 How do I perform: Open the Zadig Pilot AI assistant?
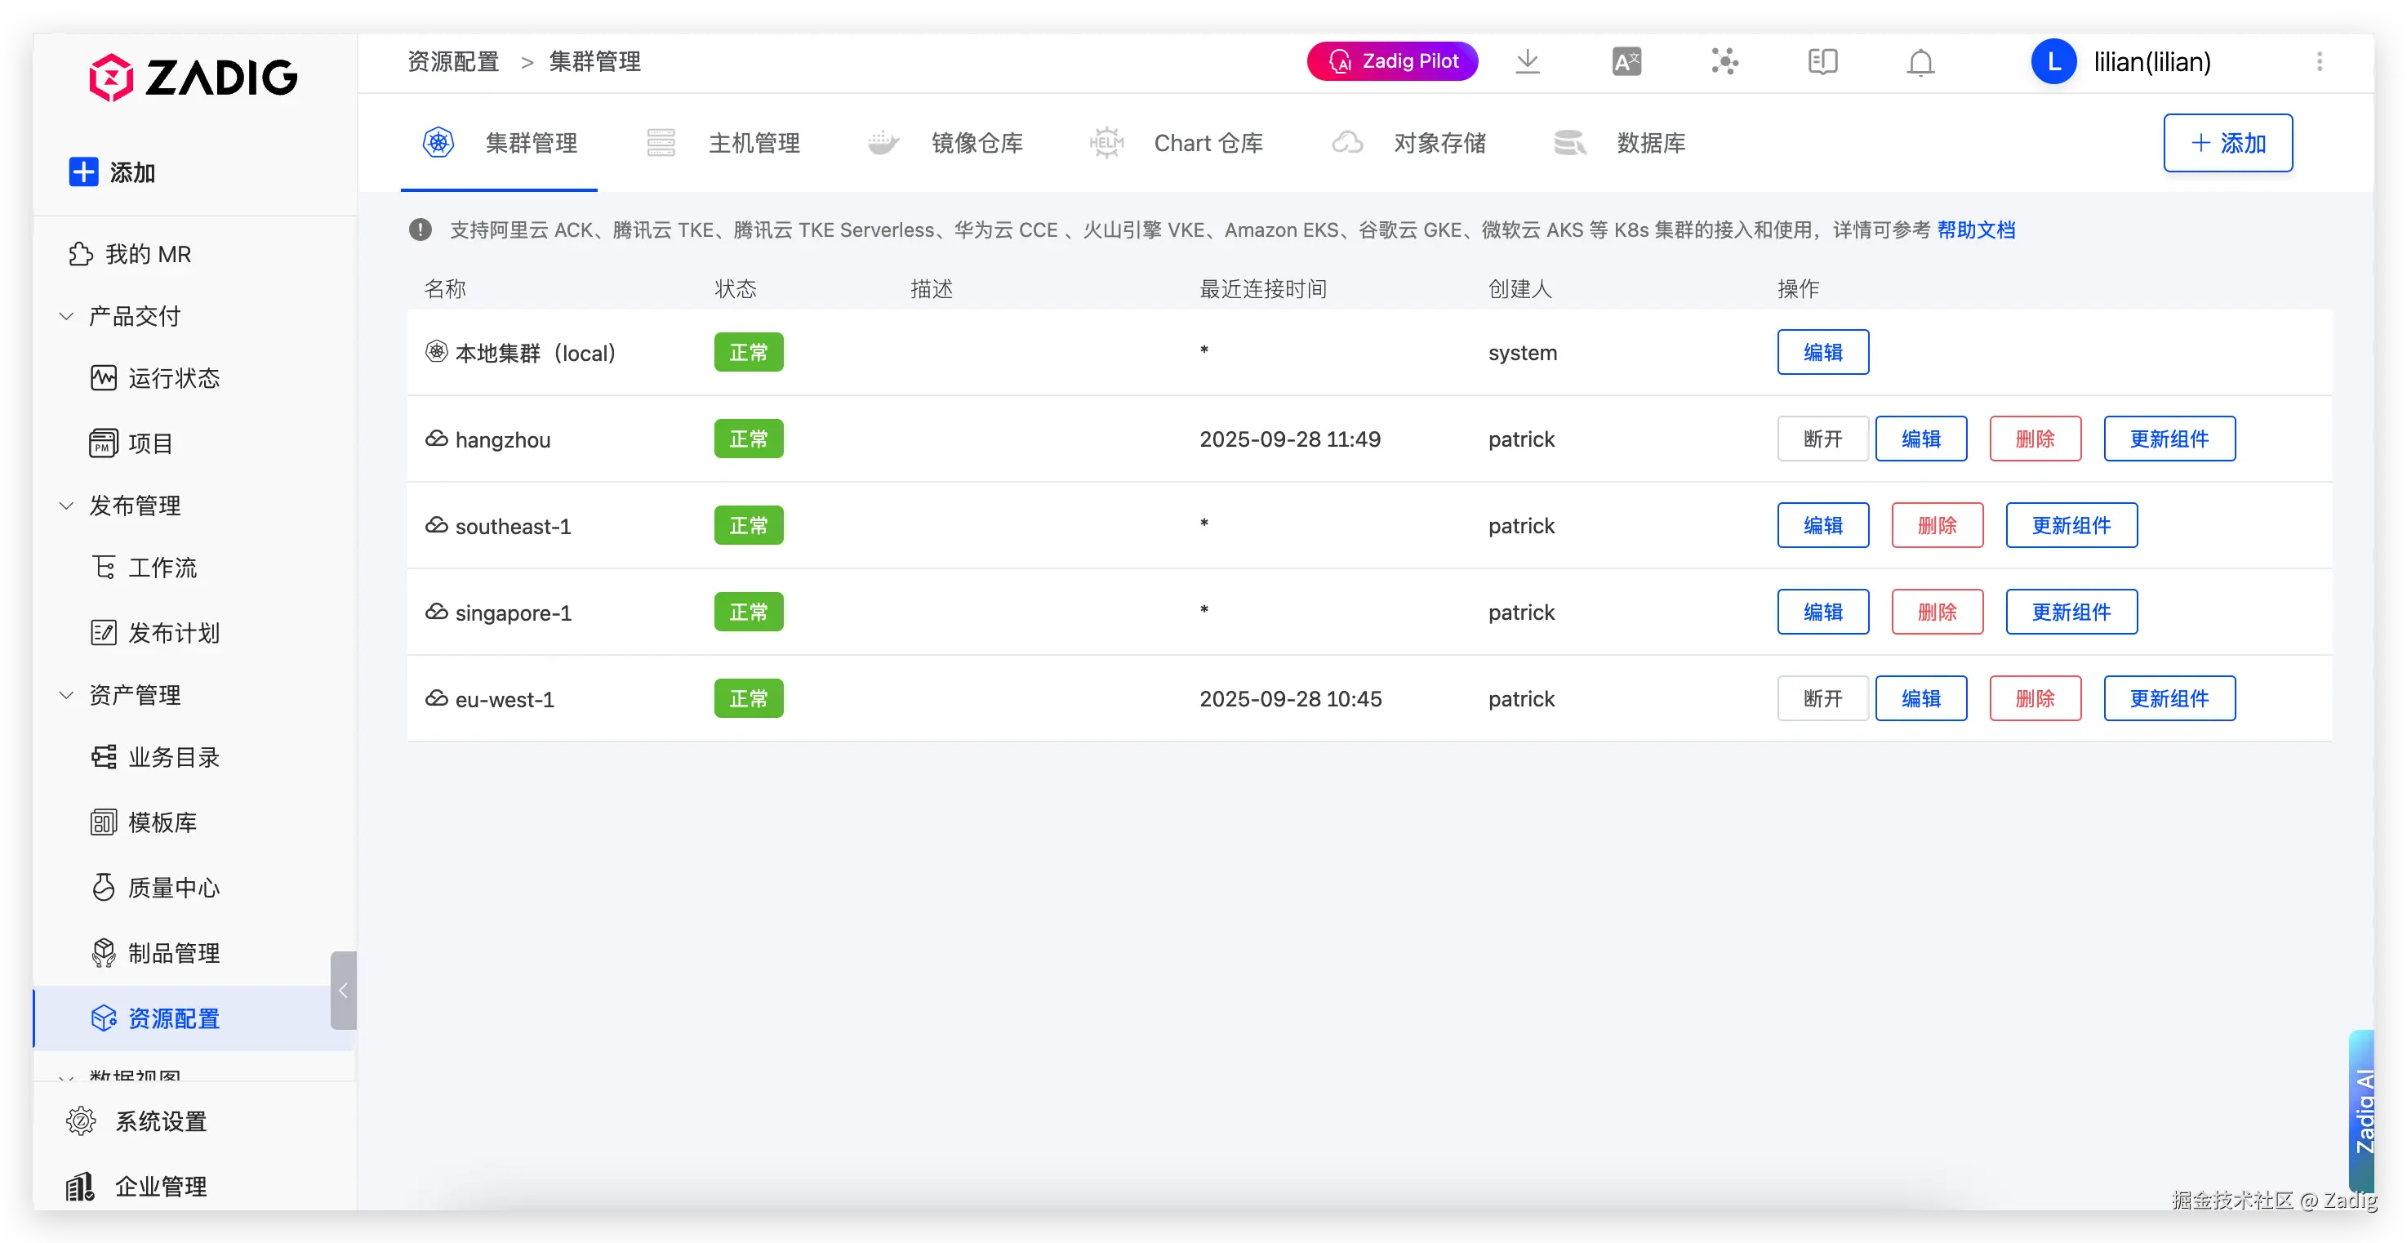(x=1392, y=62)
